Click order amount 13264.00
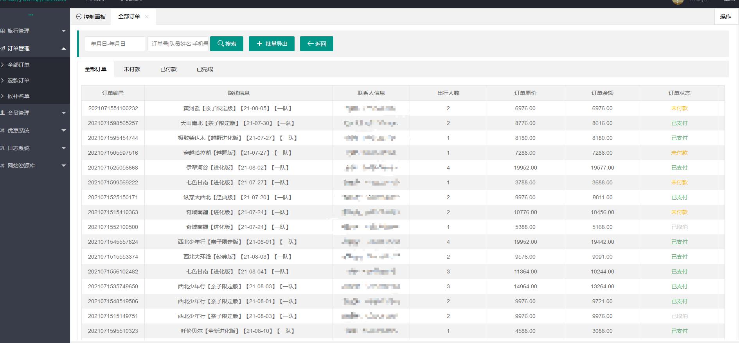This screenshot has width=739, height=343. click(602, 286)
